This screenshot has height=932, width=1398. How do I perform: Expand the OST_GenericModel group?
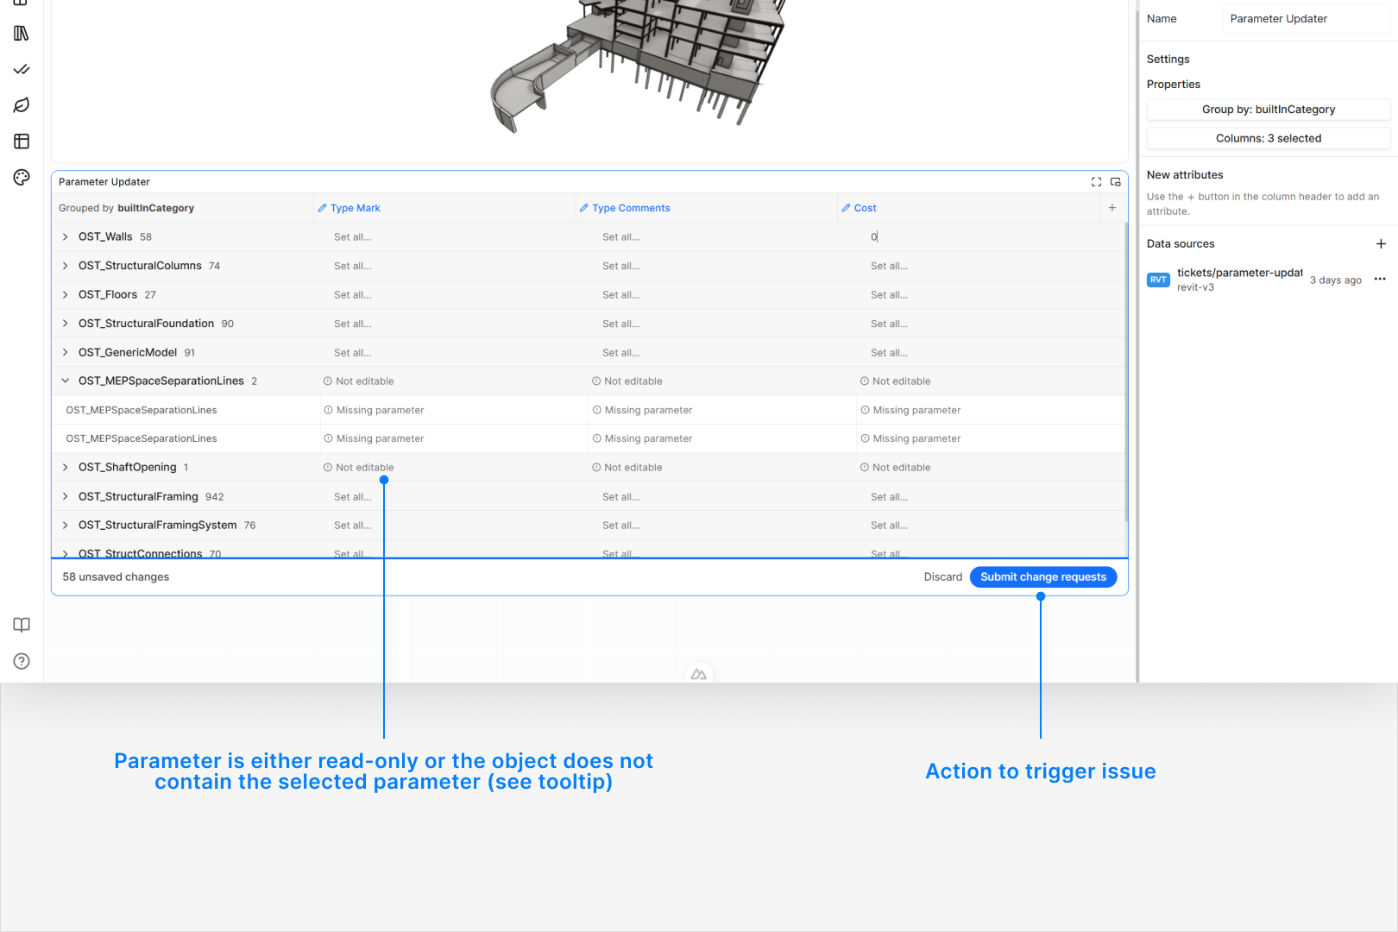tap(65, 352)
